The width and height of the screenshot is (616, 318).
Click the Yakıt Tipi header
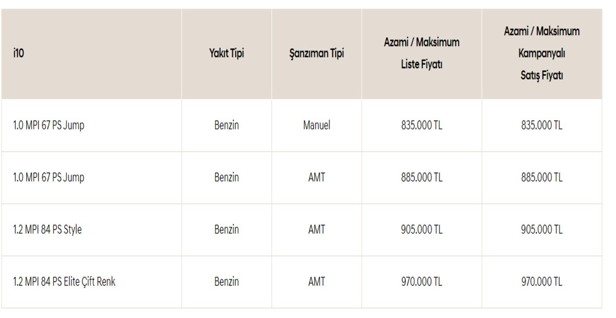point(226,54)
